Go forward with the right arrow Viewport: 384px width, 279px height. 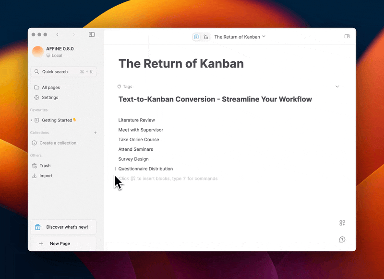click(x=73, y=34)
